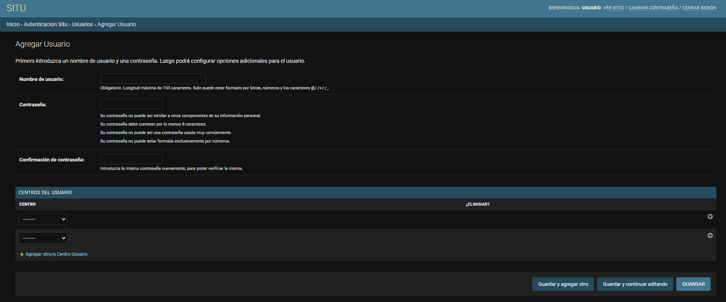726x302 pixels.
Task: Remove the first Centro row with the X icon
Action: coord(710,216)
